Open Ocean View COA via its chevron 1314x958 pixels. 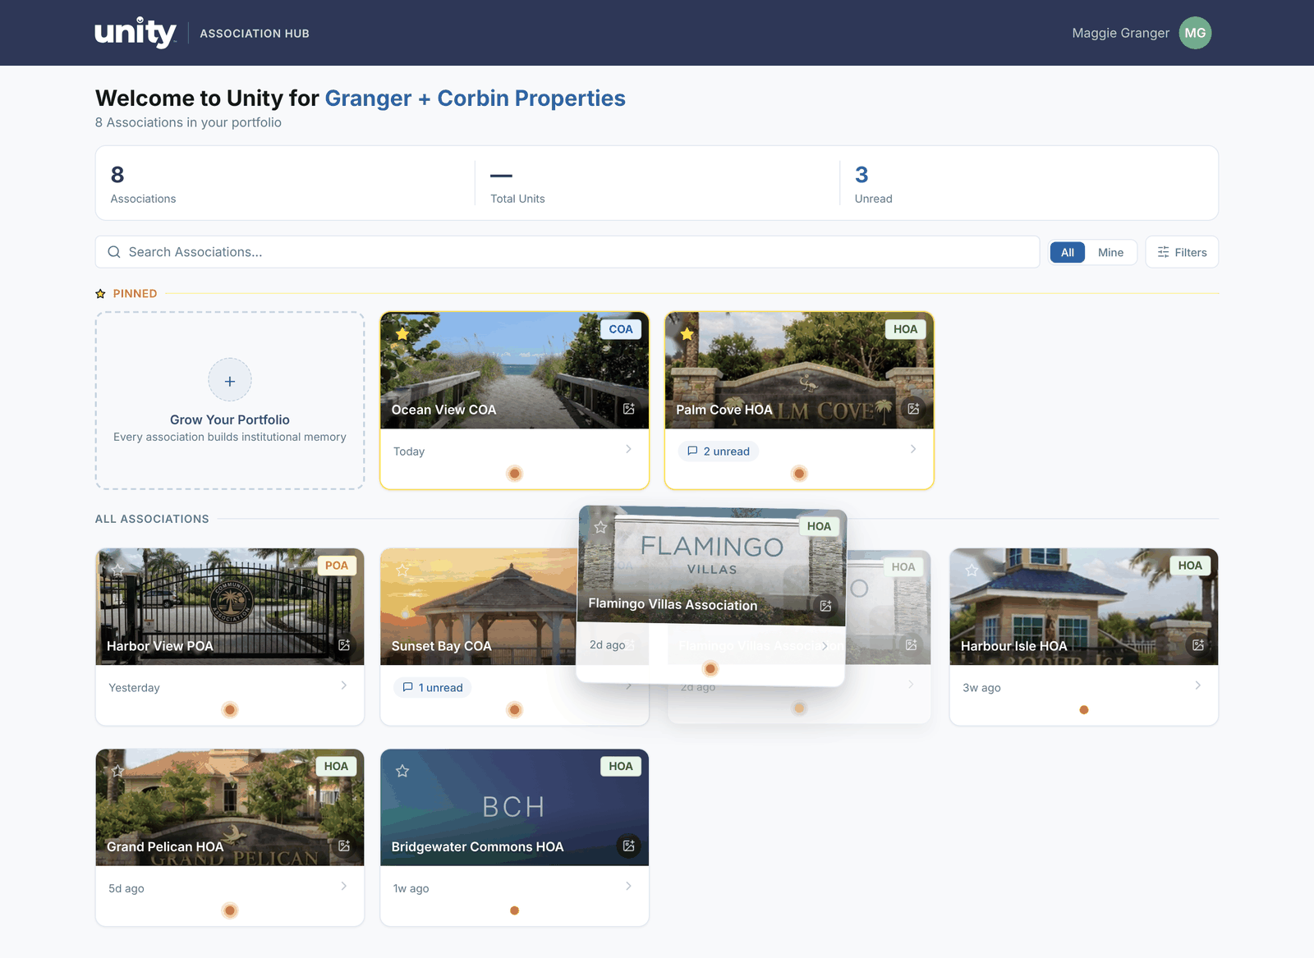coord(628,449)
